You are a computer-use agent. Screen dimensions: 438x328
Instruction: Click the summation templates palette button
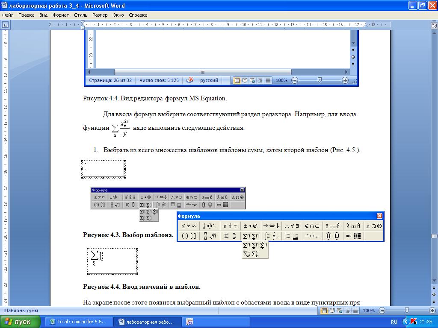251,236
